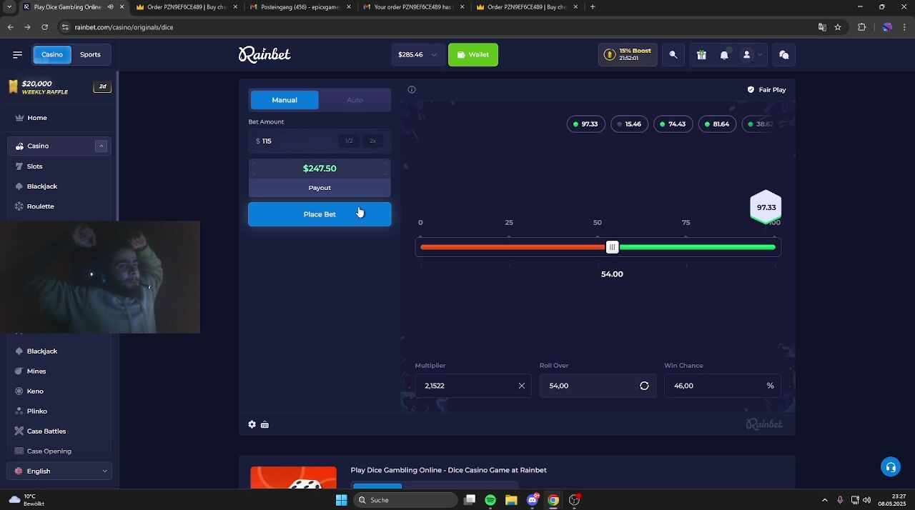The image size is (915, 510).
Task: Open the 74.43 roll result chip
Action: click(x=673, y=124)
